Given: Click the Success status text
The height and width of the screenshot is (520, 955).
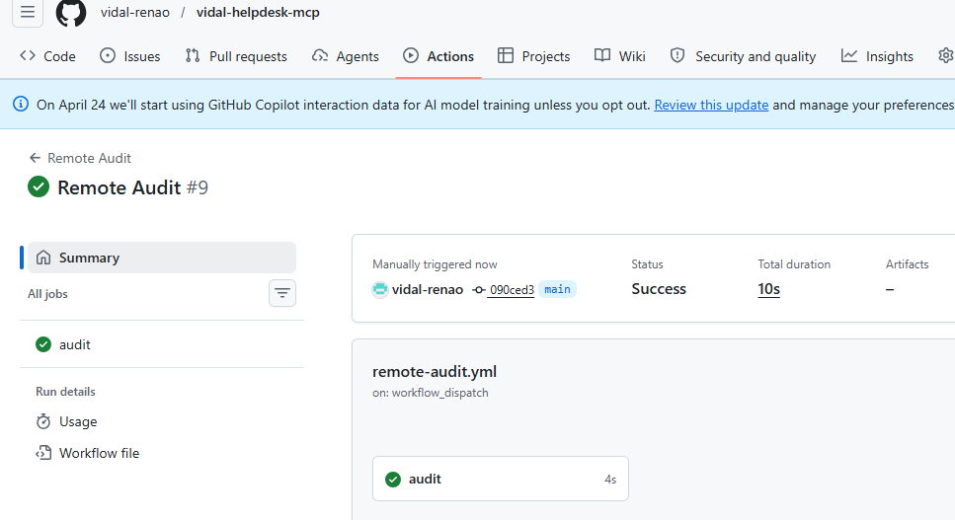Looking at the screenshot, I should coord(659,289).
